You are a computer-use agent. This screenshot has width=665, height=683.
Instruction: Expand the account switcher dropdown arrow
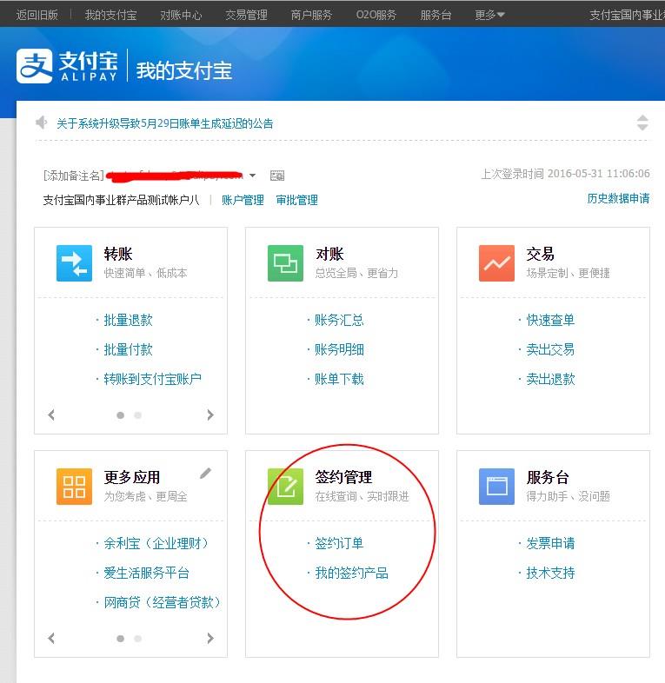[x=252, y=176]
